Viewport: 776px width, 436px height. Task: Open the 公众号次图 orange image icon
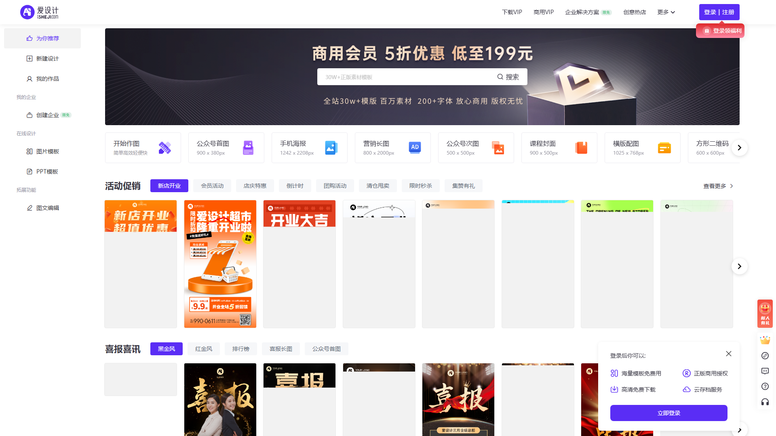[498, 148]
